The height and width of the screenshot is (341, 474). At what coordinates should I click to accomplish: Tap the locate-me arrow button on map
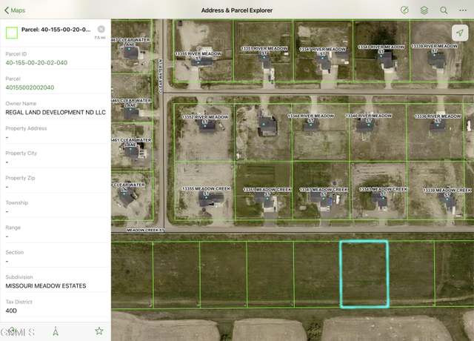point(460,33)
